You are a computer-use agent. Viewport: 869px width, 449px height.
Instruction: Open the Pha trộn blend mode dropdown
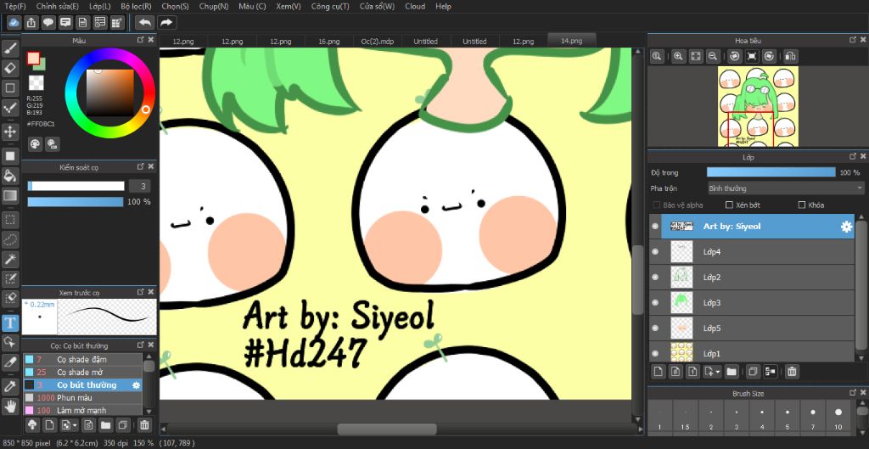[785, 188]
